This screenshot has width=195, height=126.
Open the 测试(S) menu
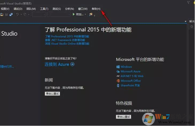57,9
